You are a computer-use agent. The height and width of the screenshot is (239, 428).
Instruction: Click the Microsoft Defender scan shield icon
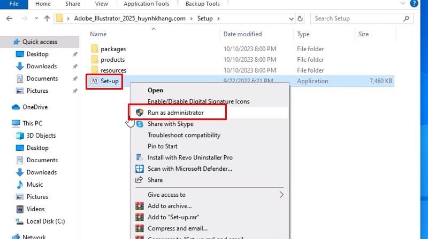139,169
